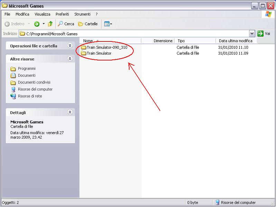Close the Microsoft Games window
This screenshot has width=276, height=207.
[x=271, y=6]
